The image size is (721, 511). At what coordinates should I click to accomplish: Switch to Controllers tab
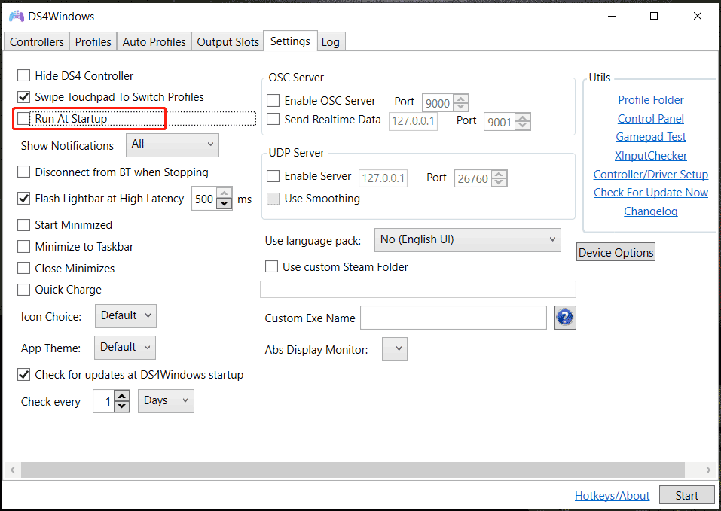point(37,42)
